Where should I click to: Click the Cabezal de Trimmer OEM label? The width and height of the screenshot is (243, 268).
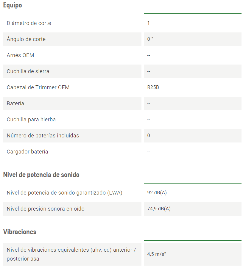(x=38, y=87)
